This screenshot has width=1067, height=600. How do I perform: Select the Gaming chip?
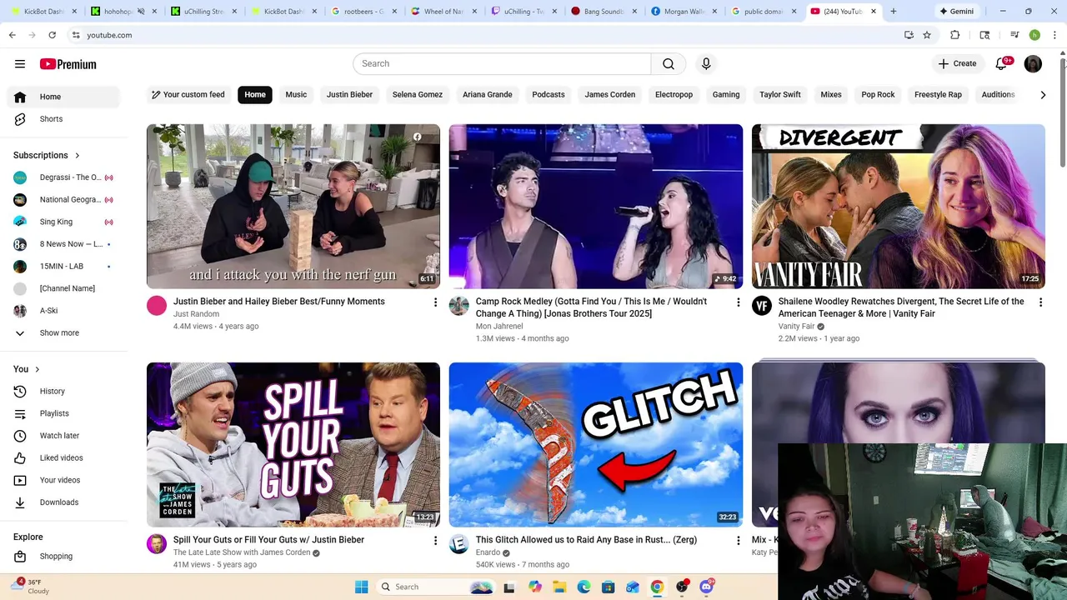(x=726, y=95)
